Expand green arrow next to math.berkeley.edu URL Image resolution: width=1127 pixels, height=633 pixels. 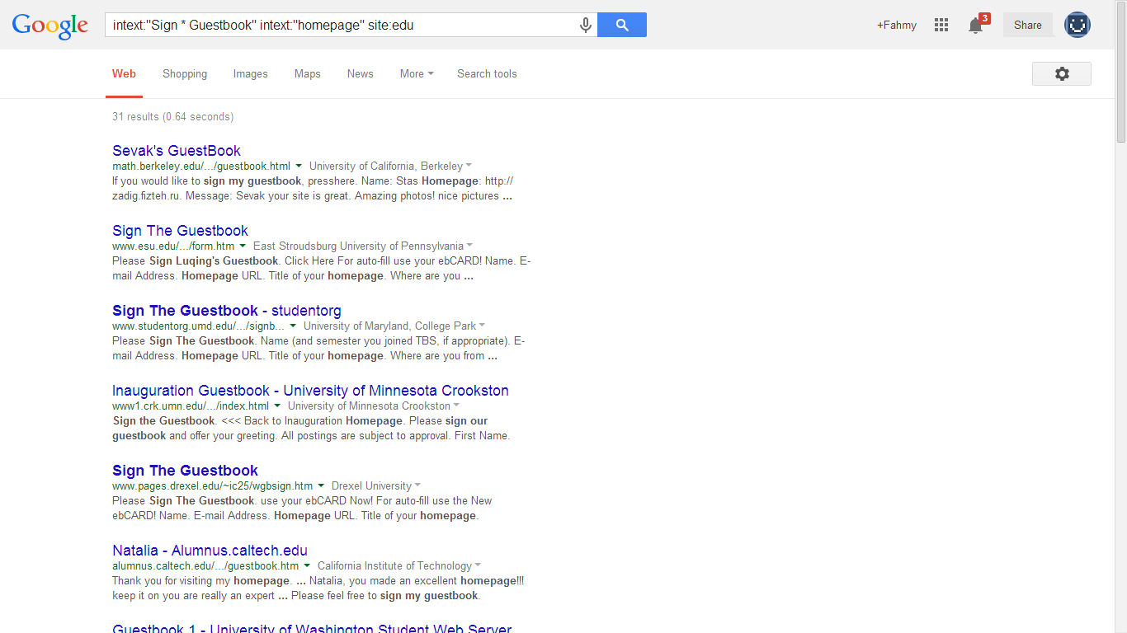[x=299, y=166]
